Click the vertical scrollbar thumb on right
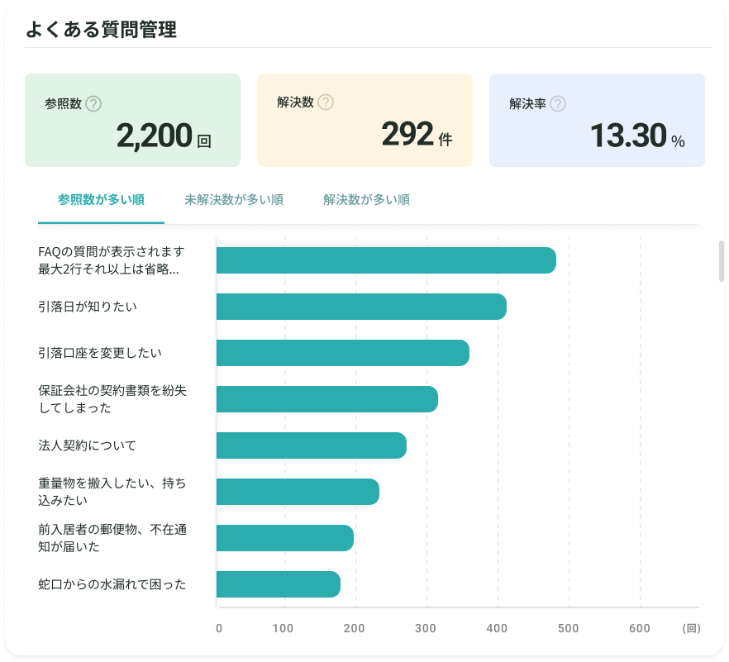The width and height of the screenshot is (729, 662). coord(721,261)
